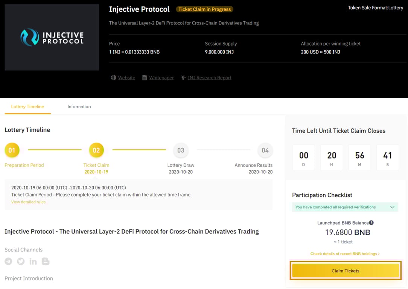Open View detailed rules link
The width and height of the screenshot is (408, 289).
(28, 202)
